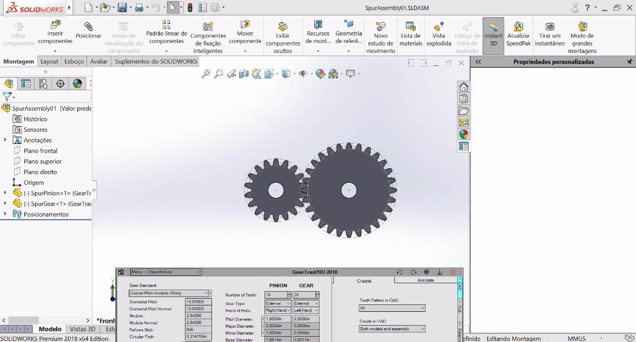Viewport: 636px width, 342px height.
Task: Click the Open file icon
Action: click(x=105, y=8)
